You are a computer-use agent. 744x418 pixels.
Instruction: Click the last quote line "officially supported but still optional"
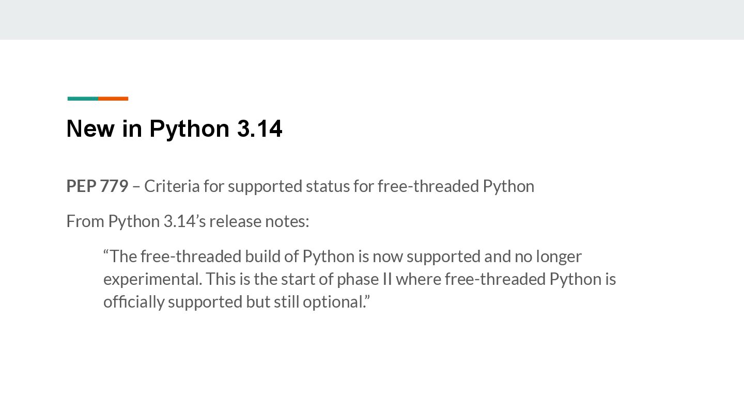tap(237, 302)
